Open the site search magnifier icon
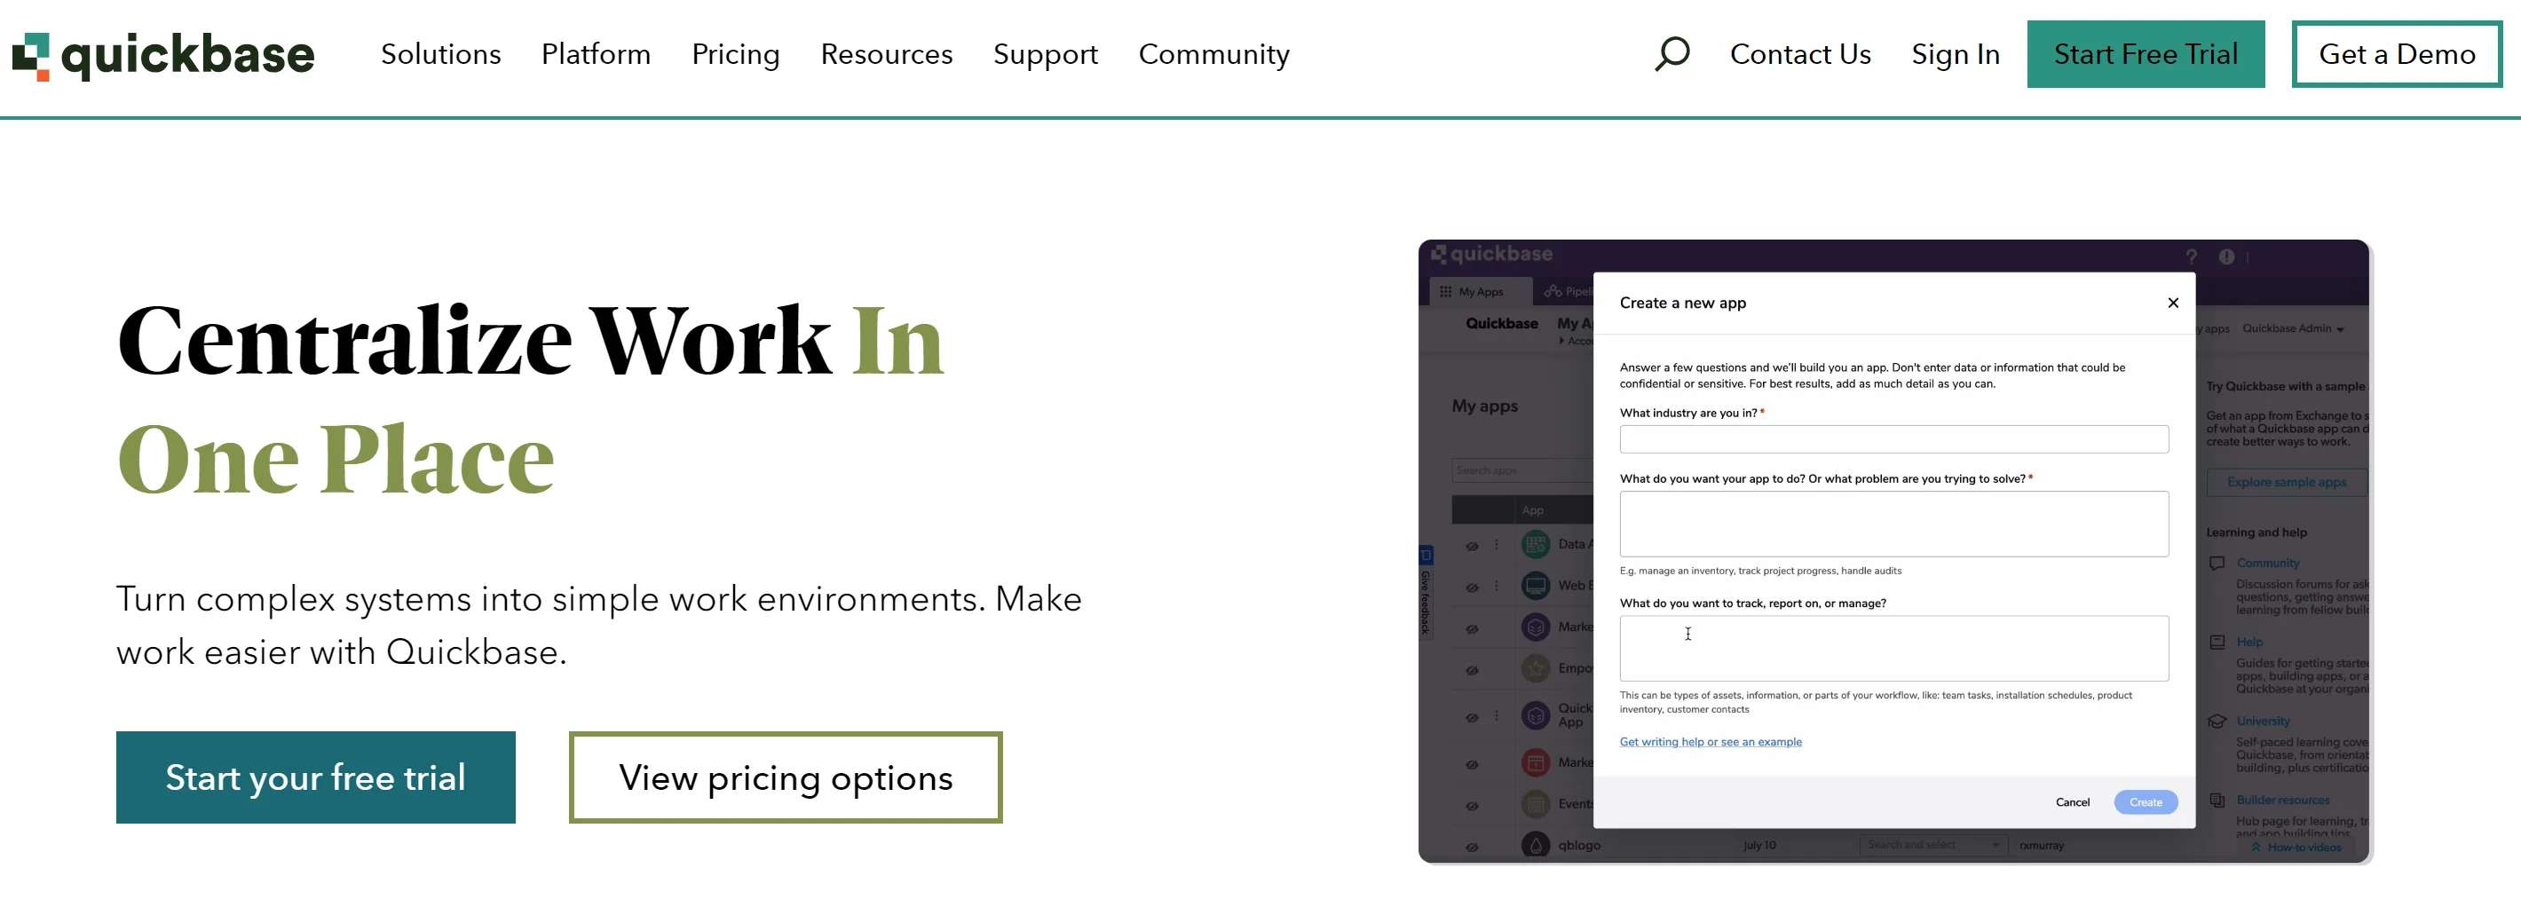This screenshot has height=923, width=2521. pos(1671,54)
